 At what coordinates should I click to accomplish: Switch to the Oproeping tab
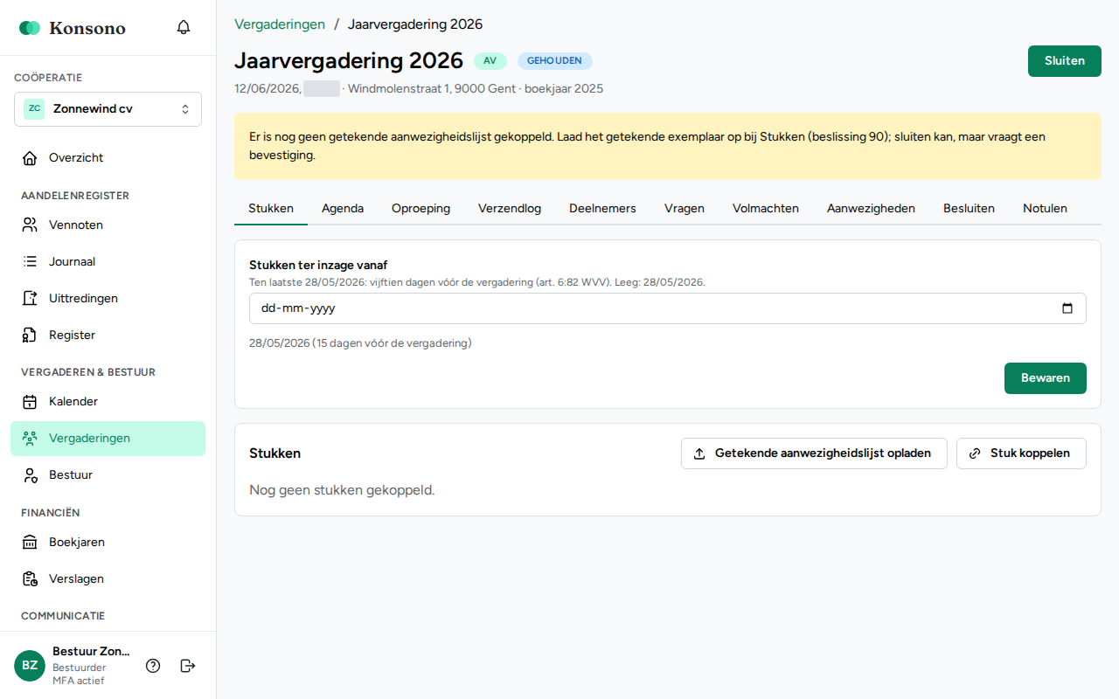point(420,209)
